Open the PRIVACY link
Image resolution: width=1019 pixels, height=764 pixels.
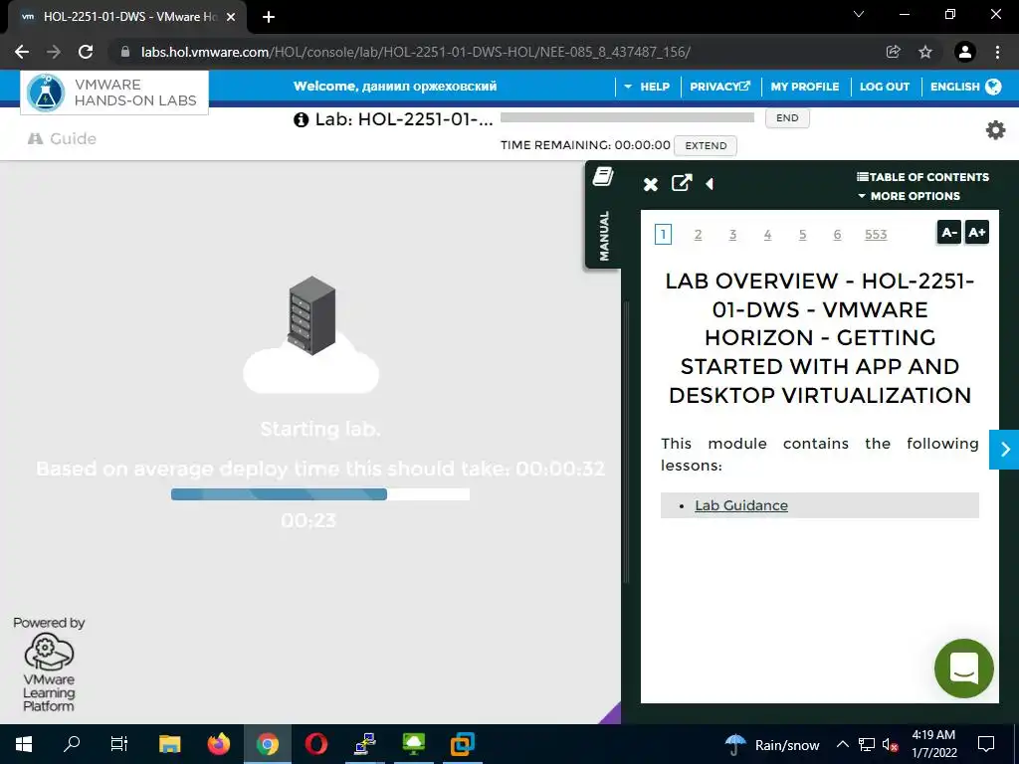click(720, 87)
